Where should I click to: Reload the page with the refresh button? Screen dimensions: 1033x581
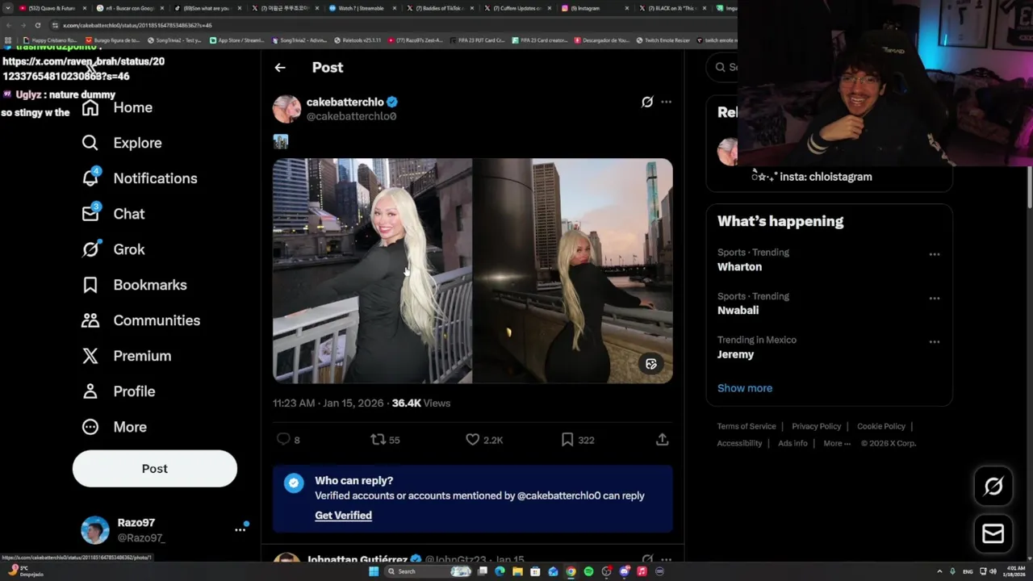(37, 25)
